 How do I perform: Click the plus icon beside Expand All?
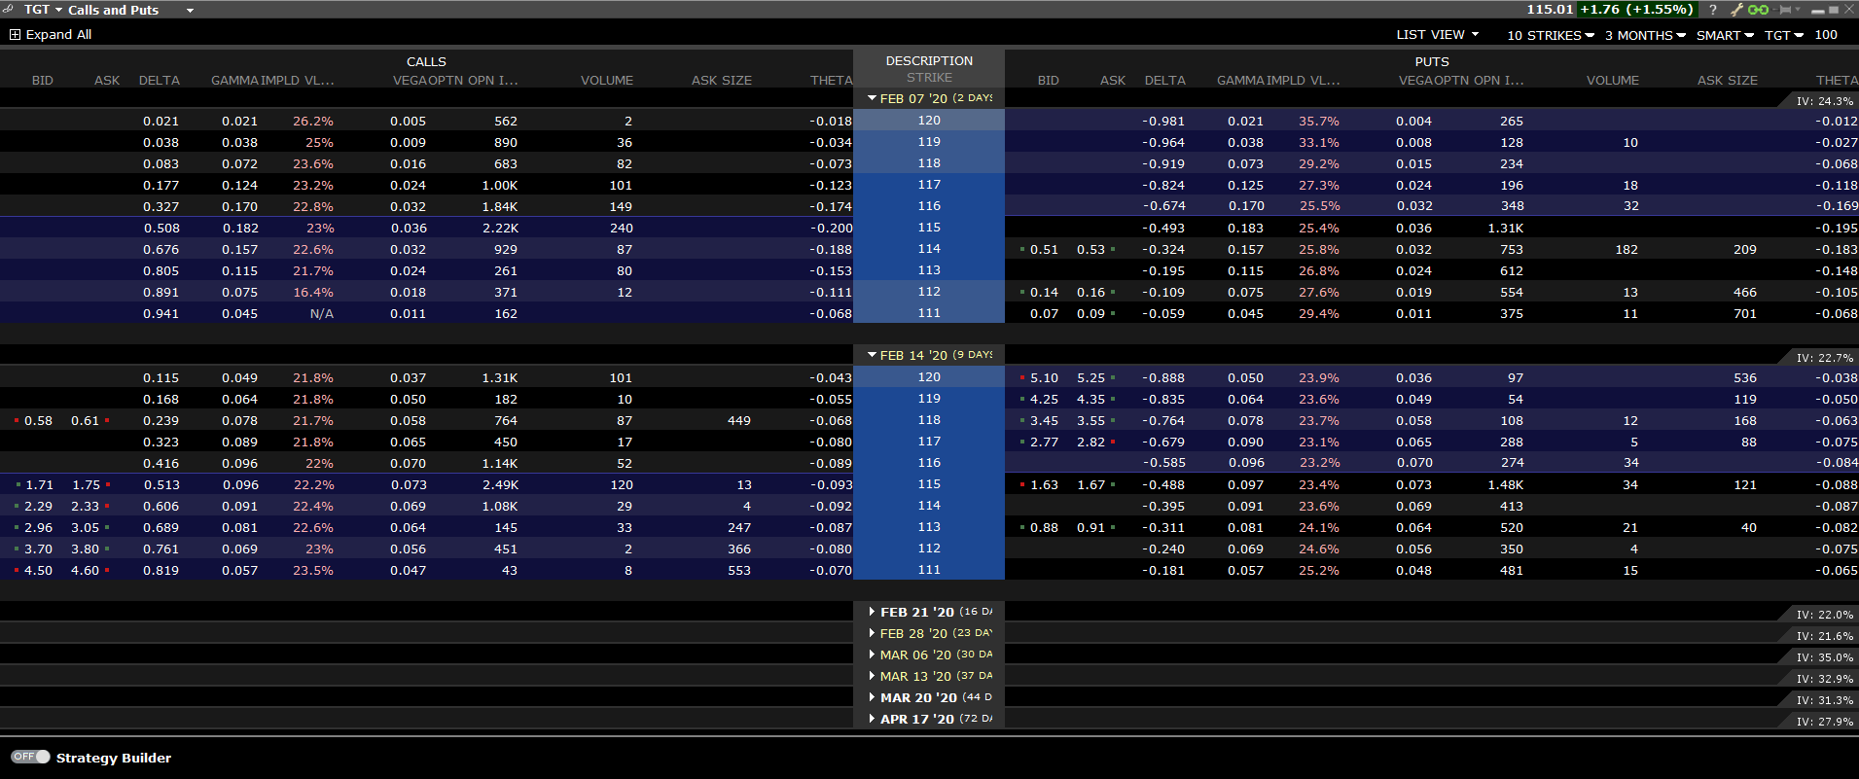[15, 35]
